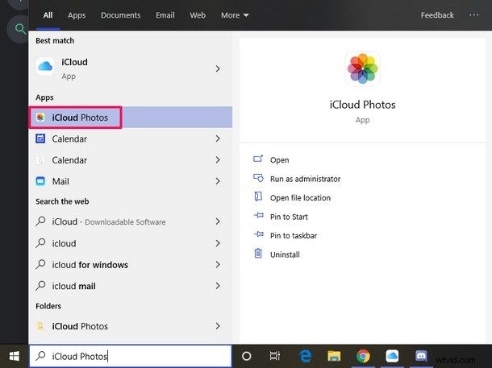Viewport: 492px width, 368px height.
Task: Choose Run as administrator
Action: 297,179
